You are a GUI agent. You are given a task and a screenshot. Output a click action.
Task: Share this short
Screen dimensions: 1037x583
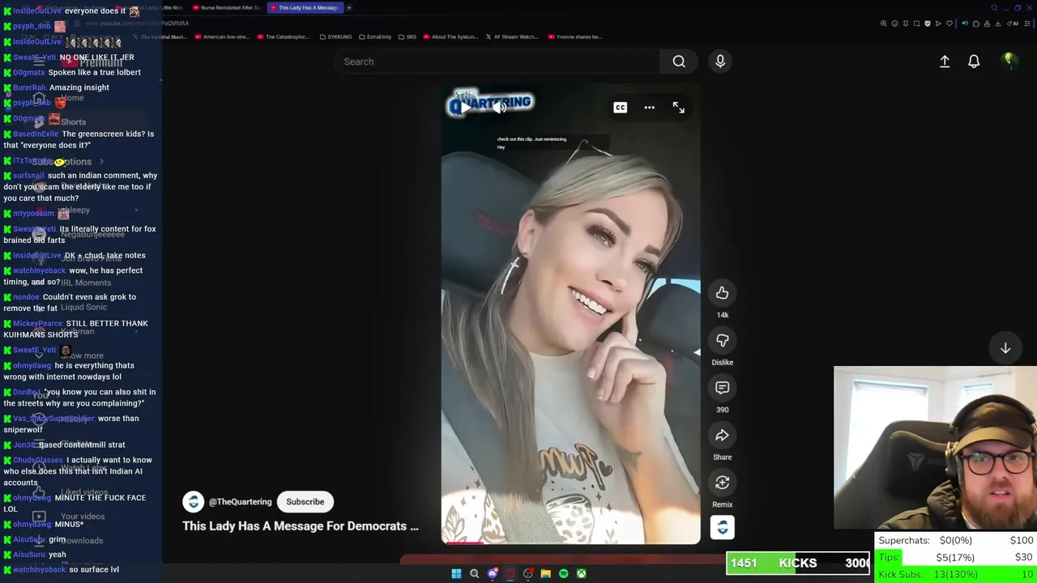pos(722,436)
